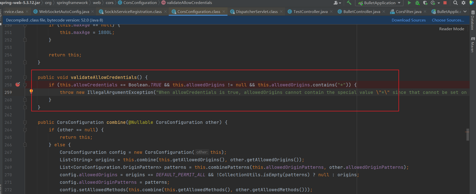This screenshot has width=476, height=194.
Task: Click the validateAllowCredentials method name in code
Action: [104, 77]
